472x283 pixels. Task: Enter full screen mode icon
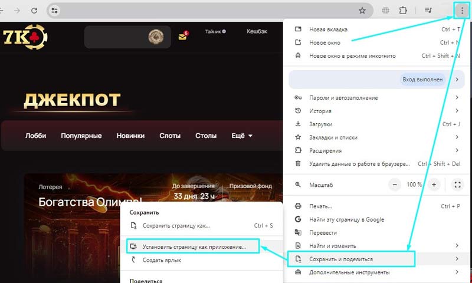pos(458,185)
